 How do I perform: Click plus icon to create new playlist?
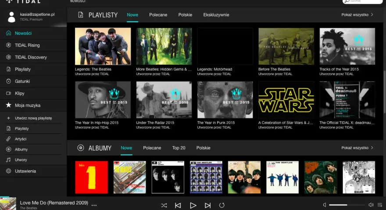tap(8, 118)
